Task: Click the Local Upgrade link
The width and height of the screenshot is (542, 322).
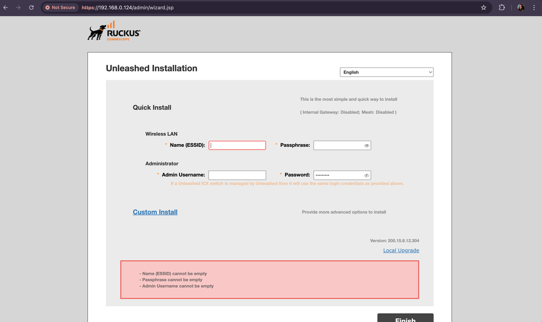Action: click(401, 250)
